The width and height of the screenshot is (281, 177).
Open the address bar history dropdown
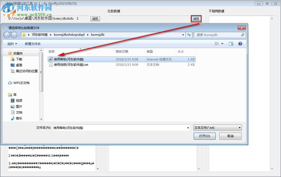183,35
